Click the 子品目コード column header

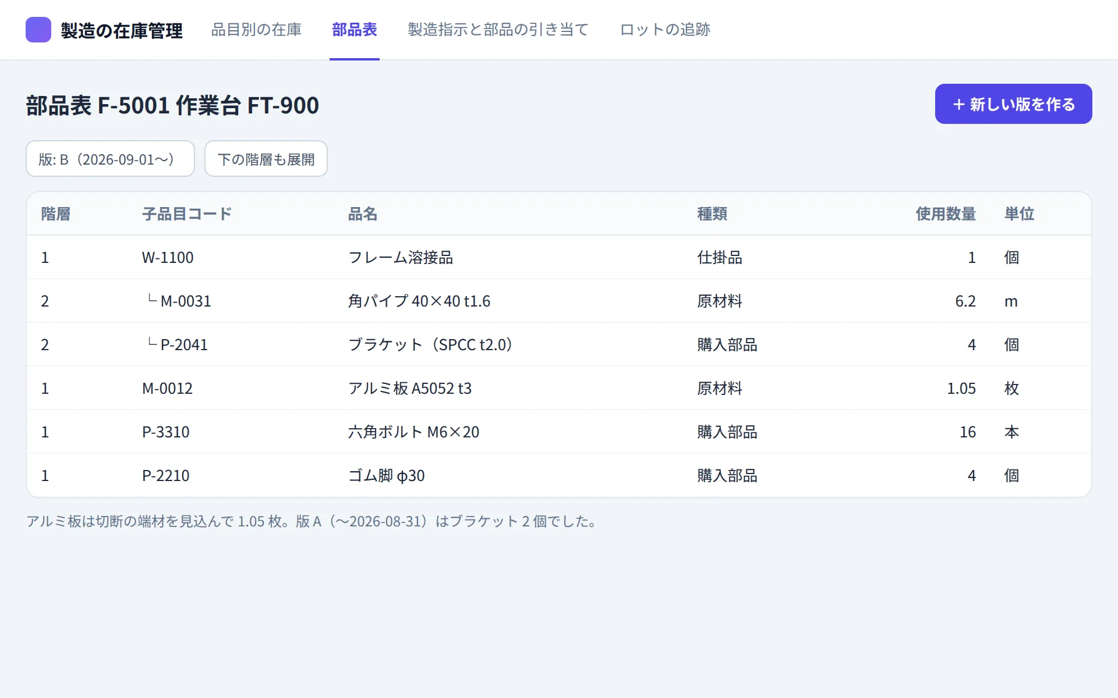(x=187, y=214)
